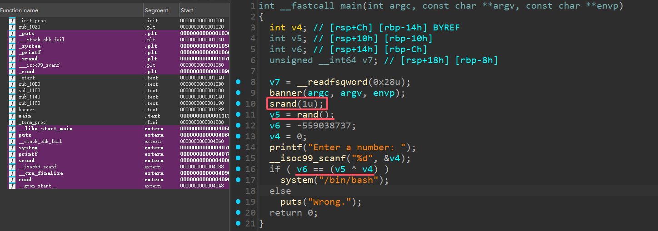The height and width of the screenshot is (231, 658).
Task: Select the icon beside the banner function
Action: coord(12,110)
